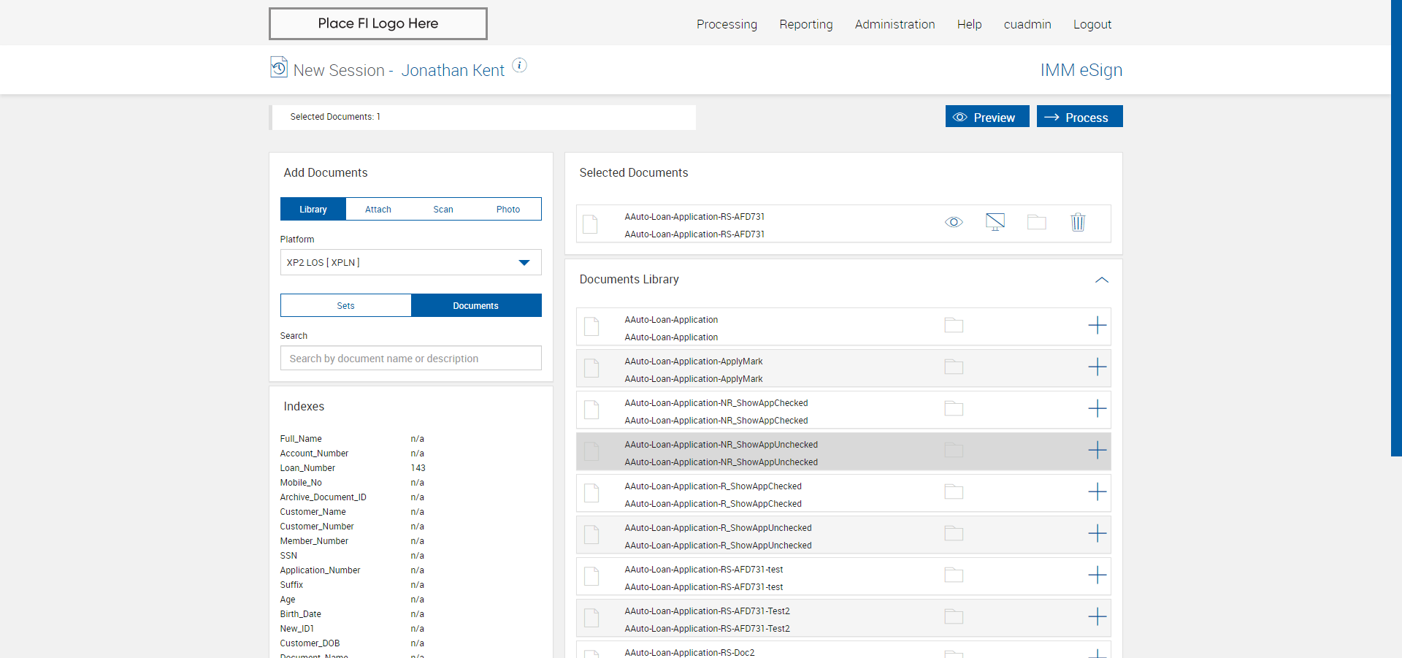
Task: Click the session history icon near New Session
Action: (x=278, y=67)
